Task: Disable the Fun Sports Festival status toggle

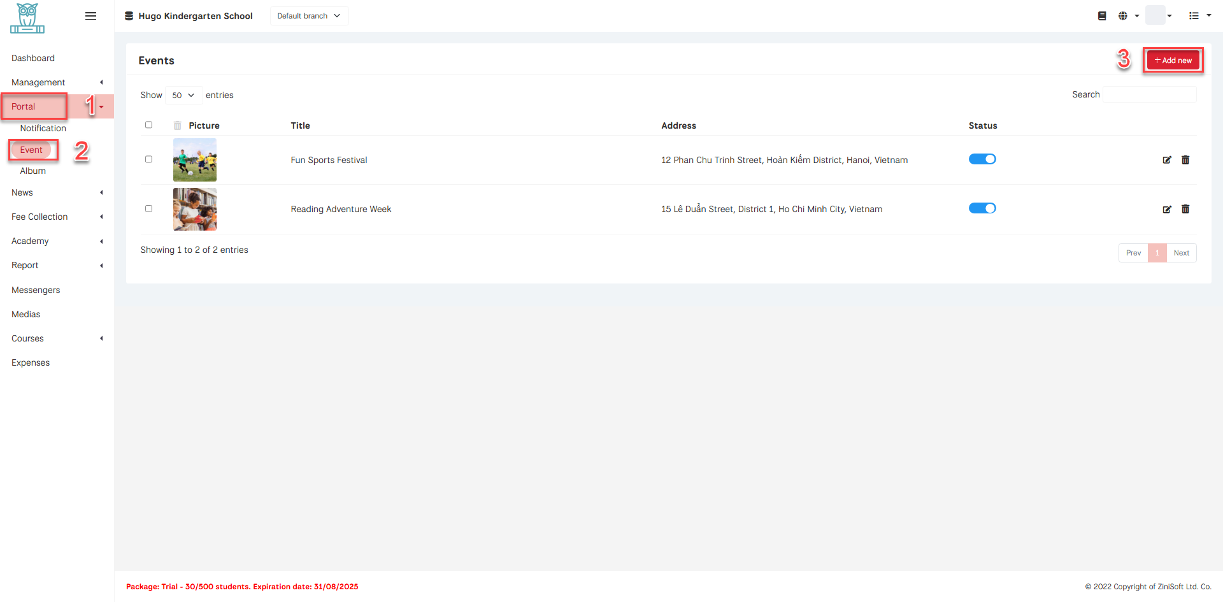Action: tap(982, 159)
